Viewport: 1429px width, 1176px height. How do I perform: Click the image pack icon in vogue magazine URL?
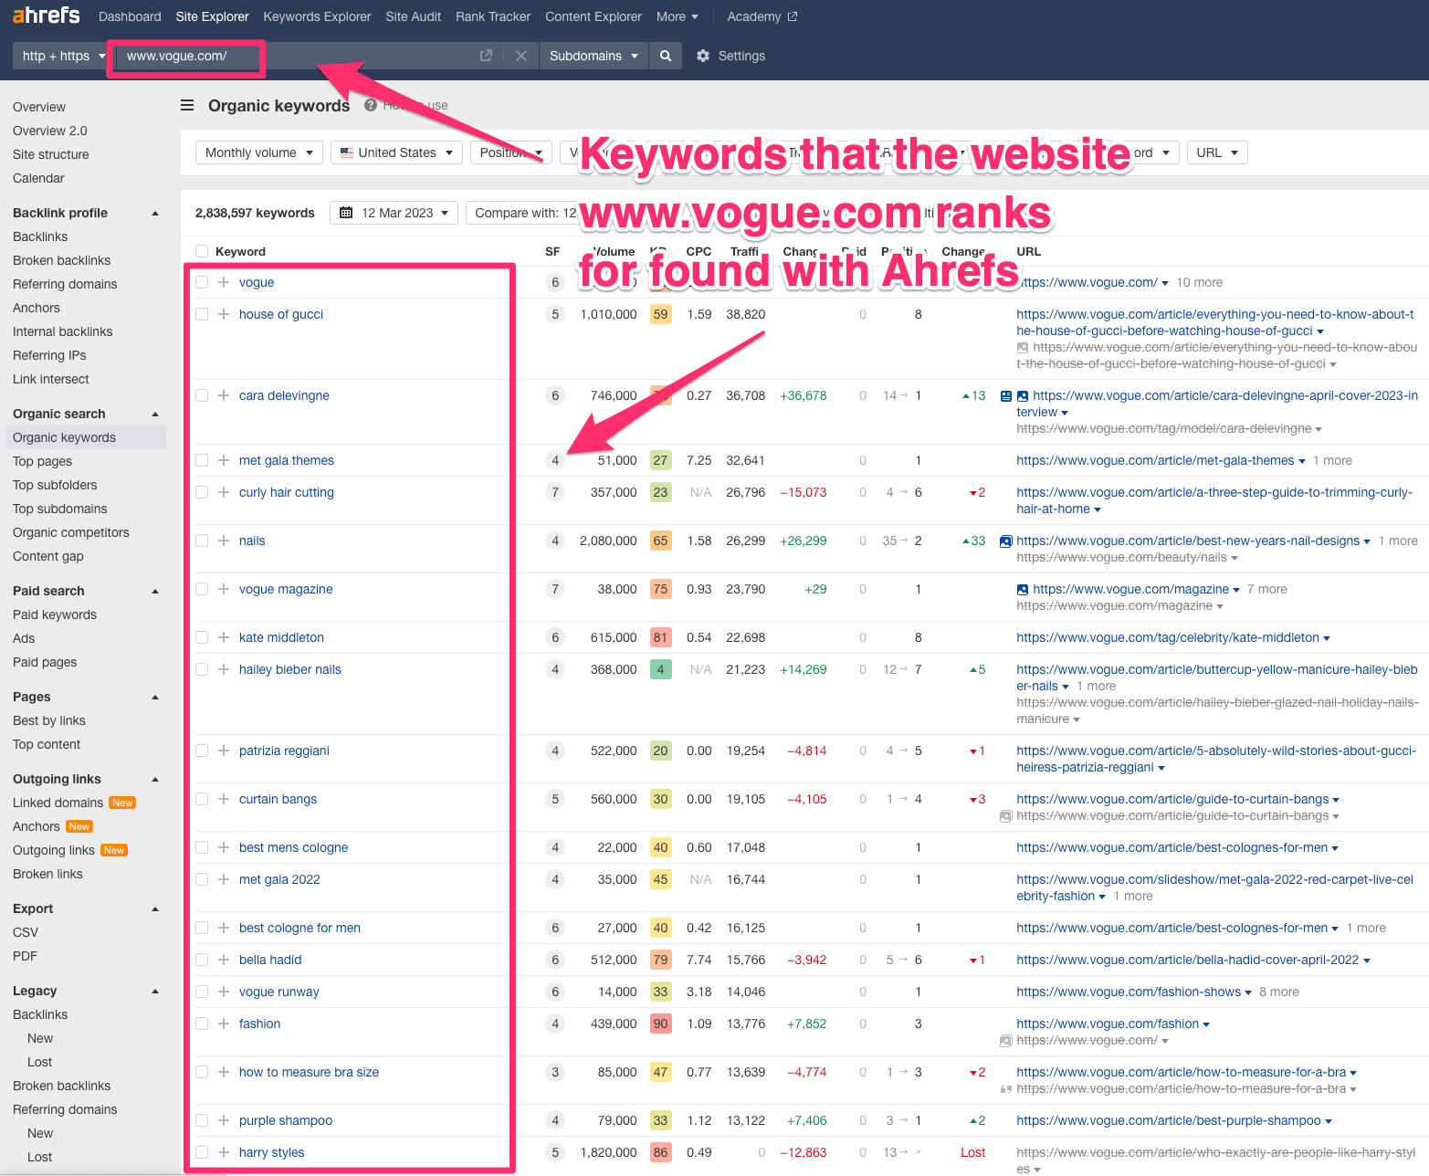[1023, 590]
